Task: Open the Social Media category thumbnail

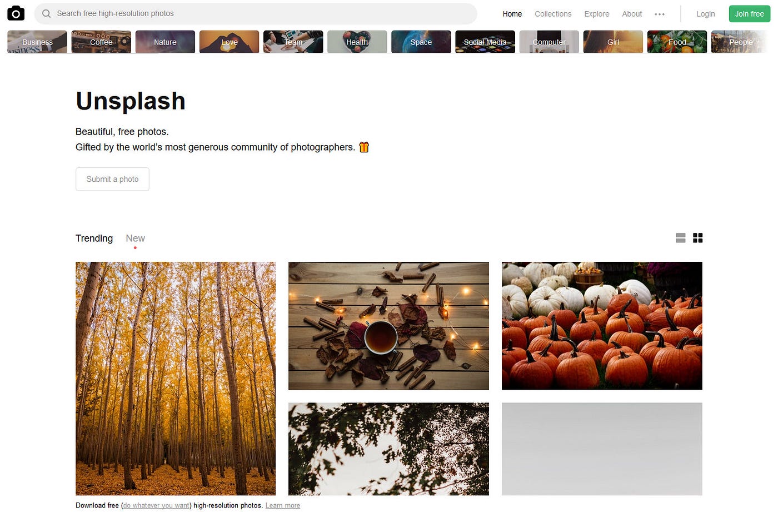Action: coord(485,42)
